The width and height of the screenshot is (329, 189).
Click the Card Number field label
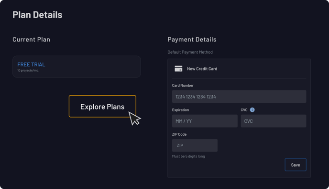[x=183, y=85]
